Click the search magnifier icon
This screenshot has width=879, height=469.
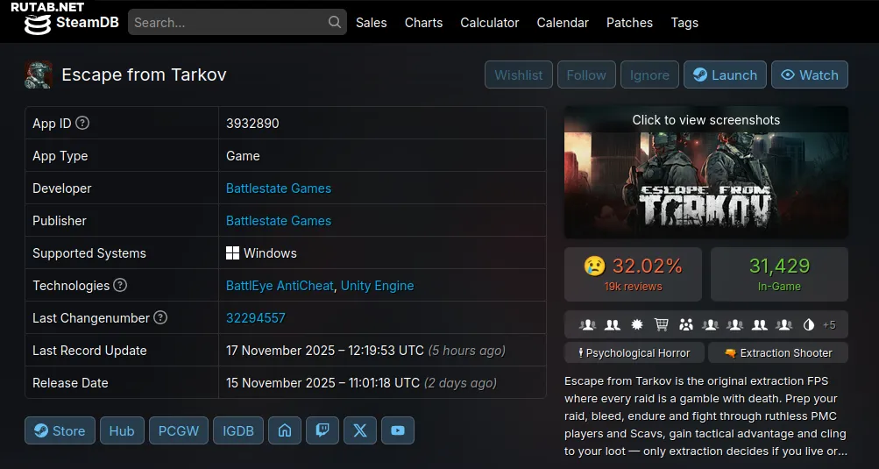(x=335, y=22)
